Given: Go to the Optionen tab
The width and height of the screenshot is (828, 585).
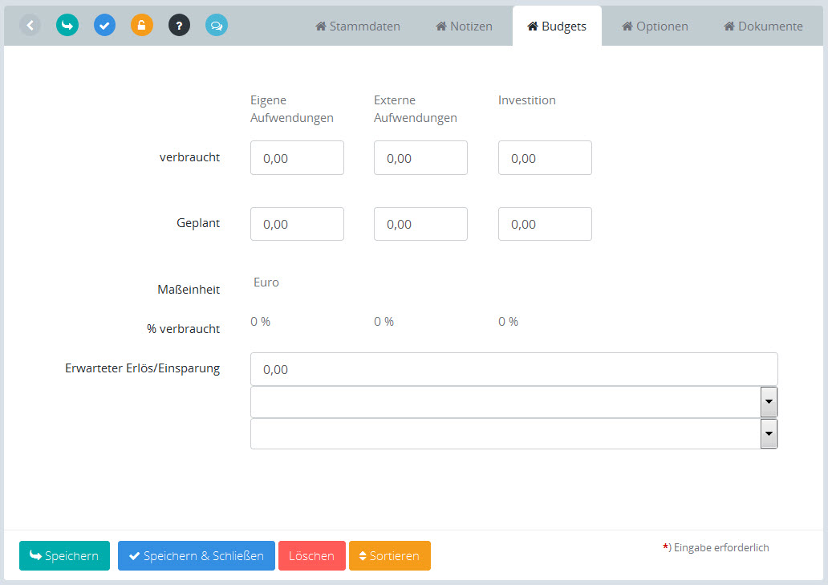Looking at the screenshot, I should tap(655, 26).
